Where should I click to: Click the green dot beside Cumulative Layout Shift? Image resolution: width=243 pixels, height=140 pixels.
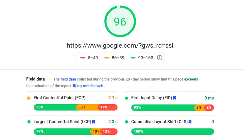[126, 122]
